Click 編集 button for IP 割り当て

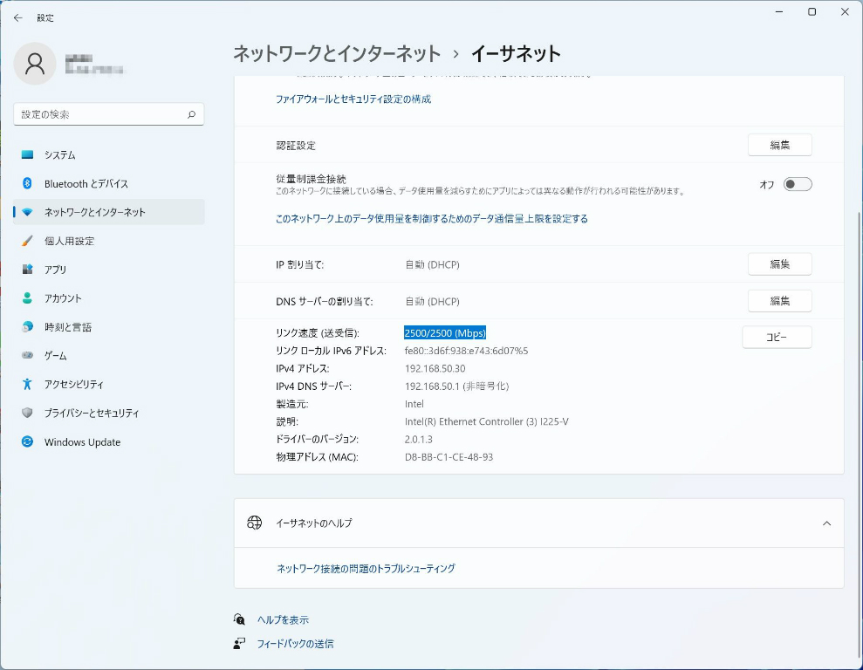coord(779,264)
